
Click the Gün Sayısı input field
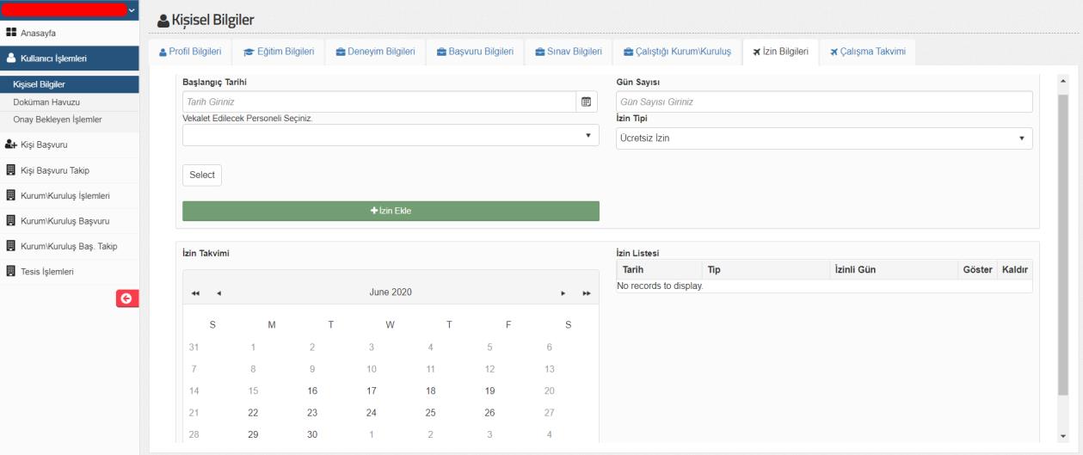(824, 101)
